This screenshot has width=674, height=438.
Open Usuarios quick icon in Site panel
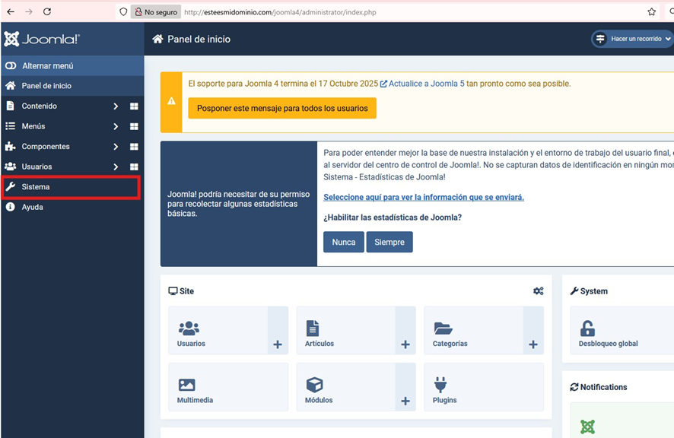(x=218, y=331)
